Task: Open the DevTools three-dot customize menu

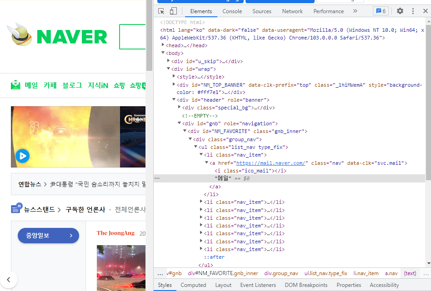Action: [x=413, y=11]
